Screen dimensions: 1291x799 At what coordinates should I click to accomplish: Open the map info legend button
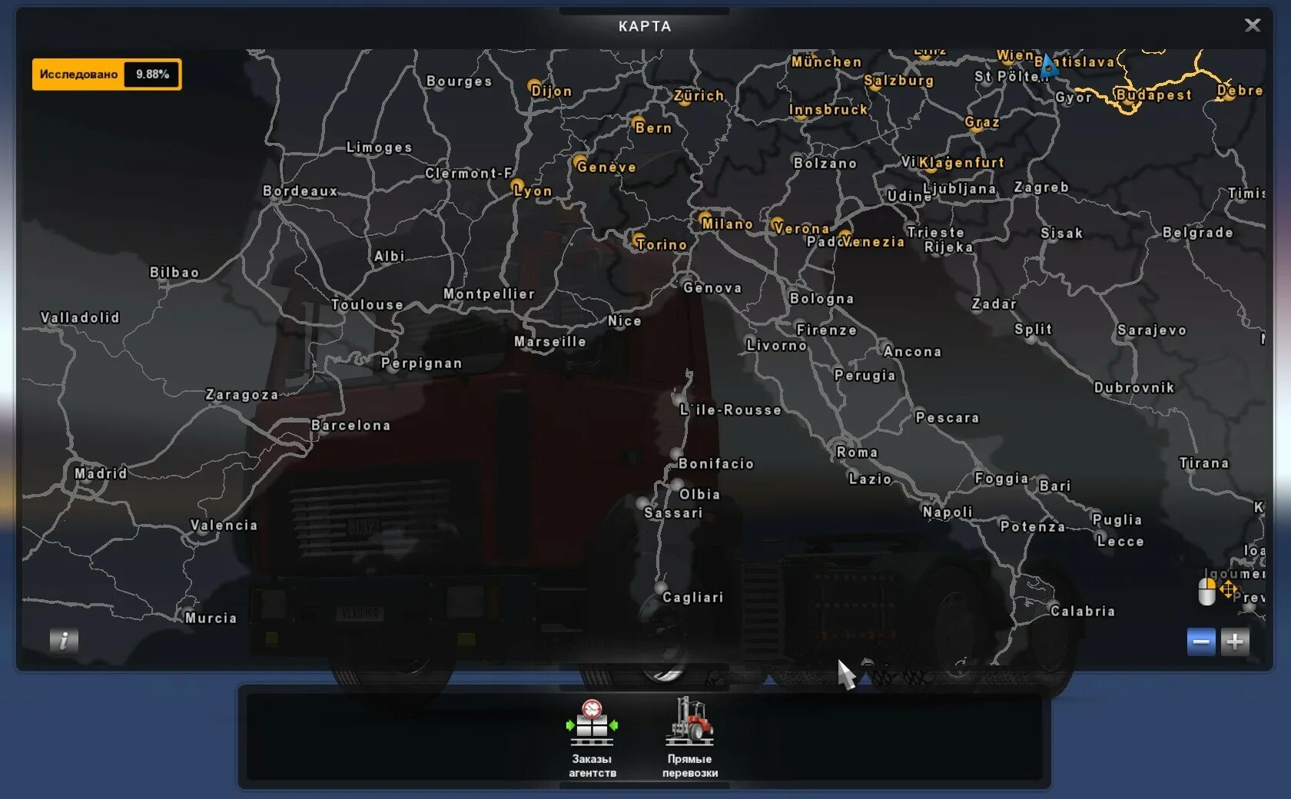pos(64,640)
